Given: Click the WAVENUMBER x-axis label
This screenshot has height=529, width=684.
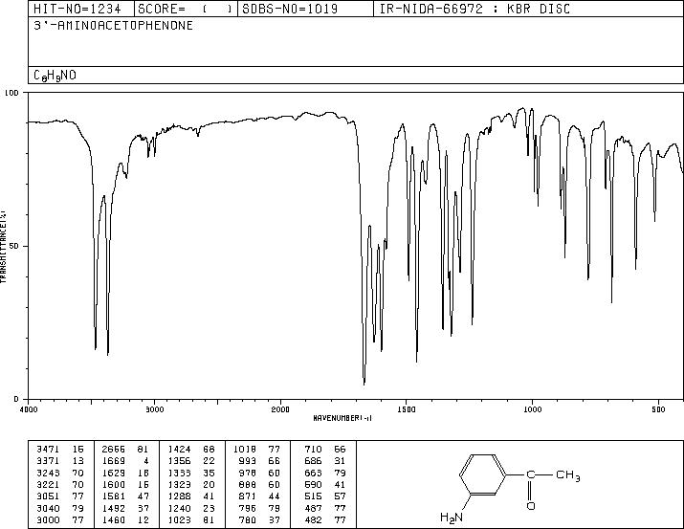Looking at the screenshot, I should 342,418.
